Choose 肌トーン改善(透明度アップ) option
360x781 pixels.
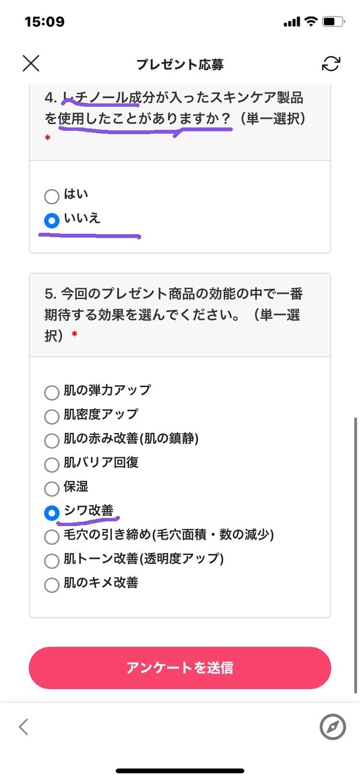click(52, 561)
